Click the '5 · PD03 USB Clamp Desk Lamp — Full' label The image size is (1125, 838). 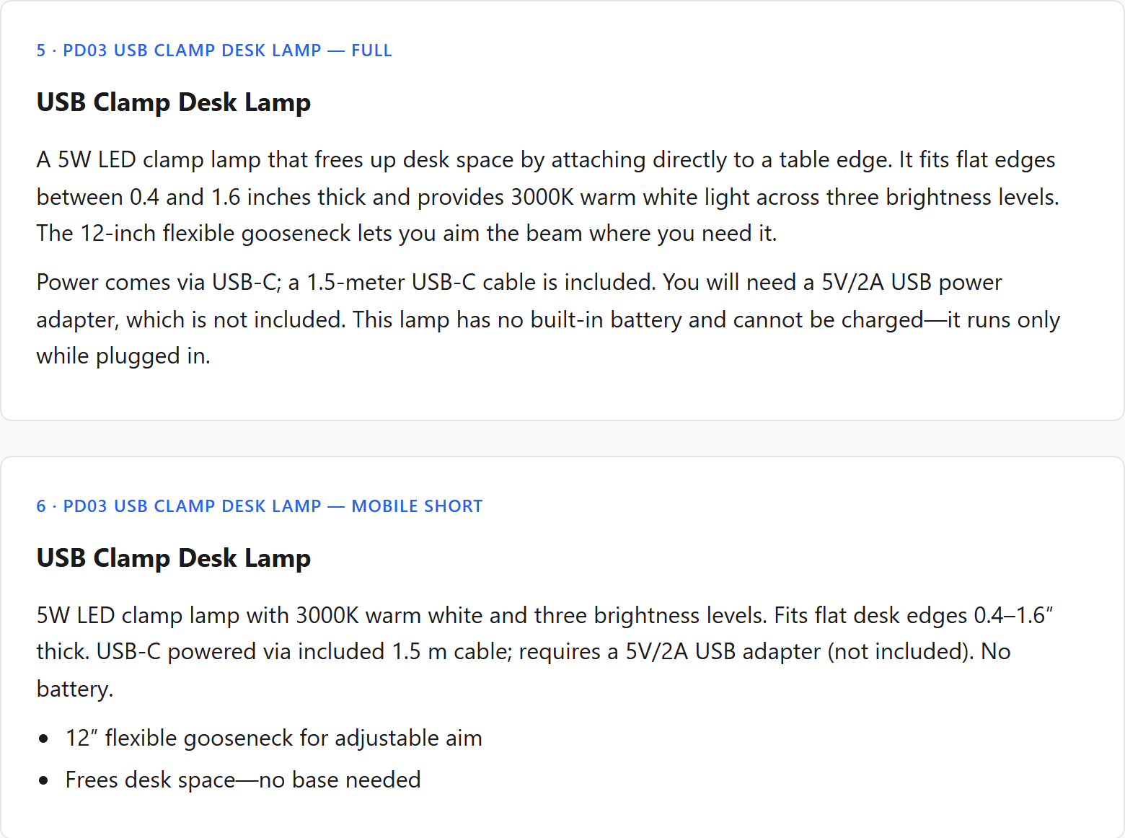point(214,50)
